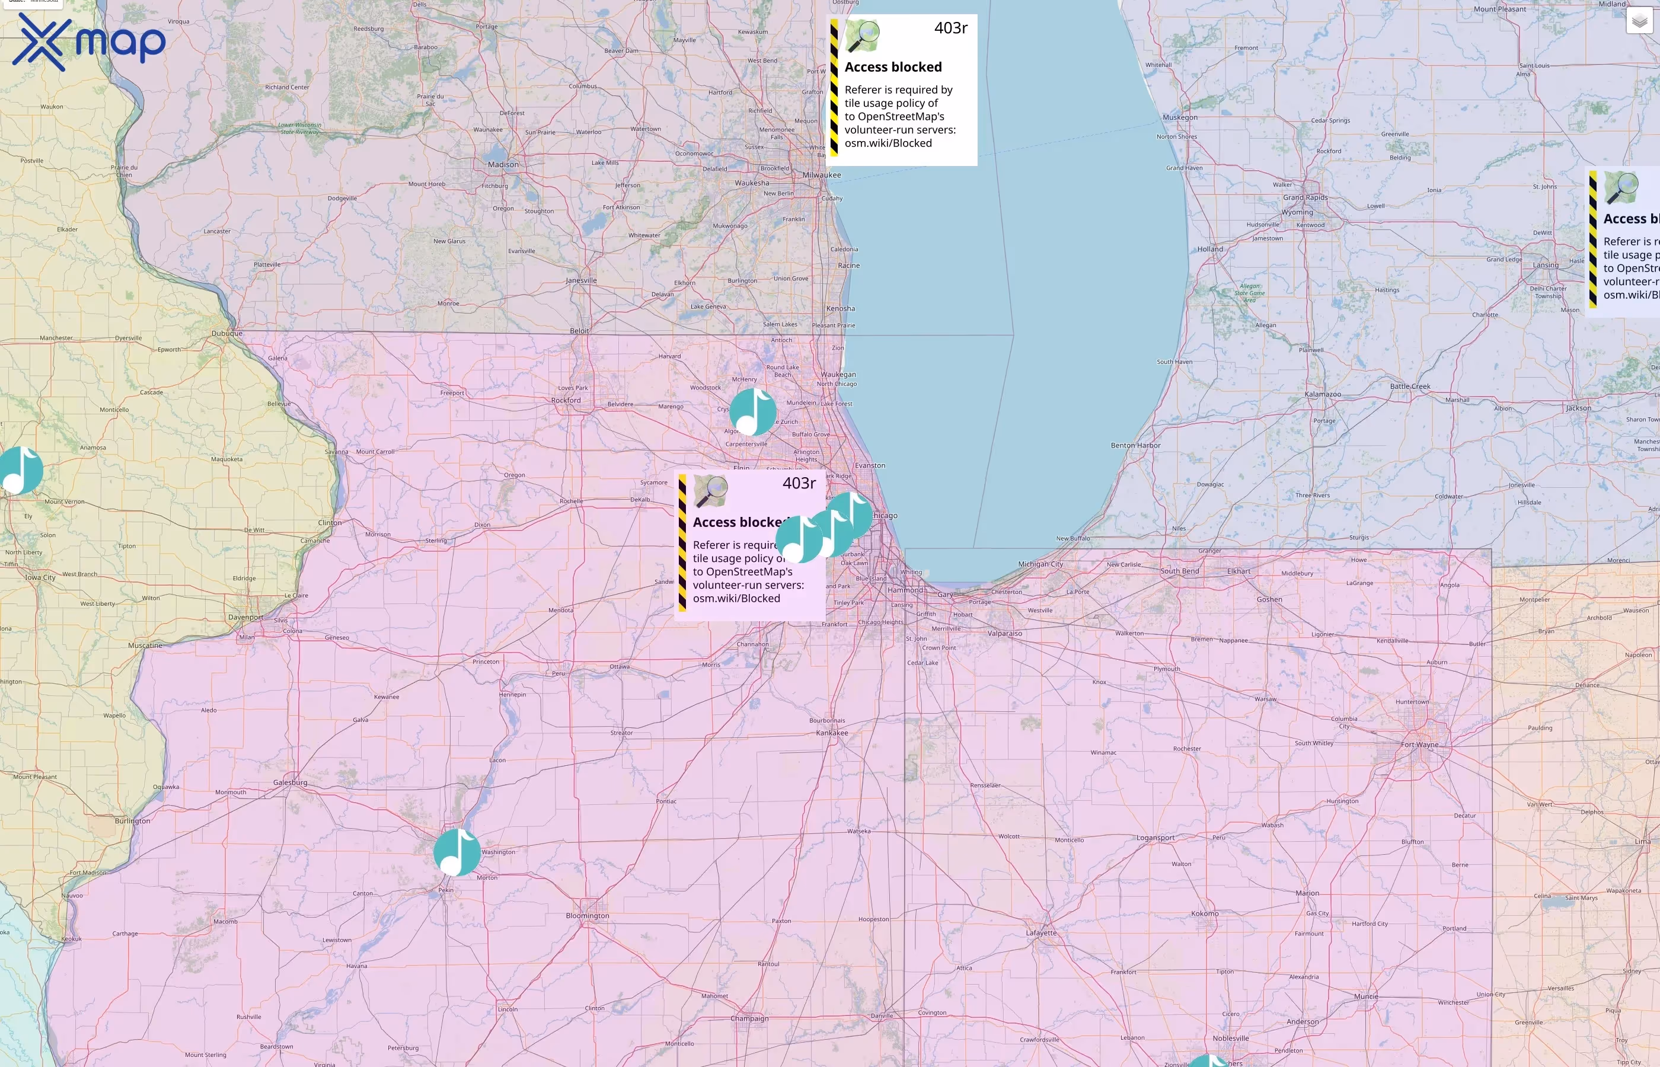Viewport: 1660px width, 1067px height.
Task: Click the Waukesha city label
Action: [752, 183]
